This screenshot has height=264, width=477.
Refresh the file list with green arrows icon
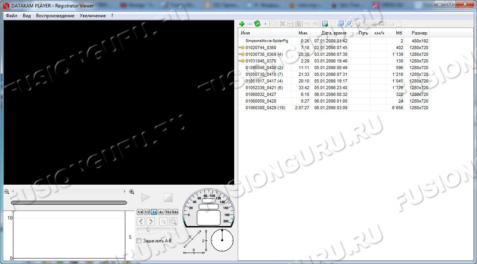257,24
